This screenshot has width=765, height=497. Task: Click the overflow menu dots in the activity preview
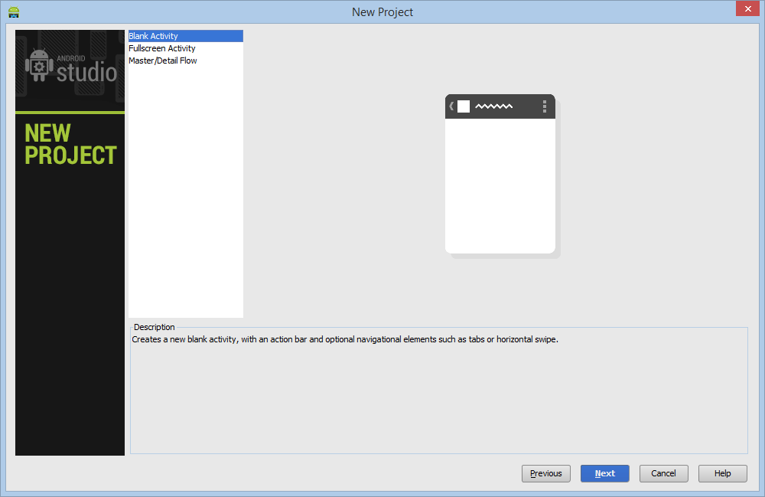544,106
